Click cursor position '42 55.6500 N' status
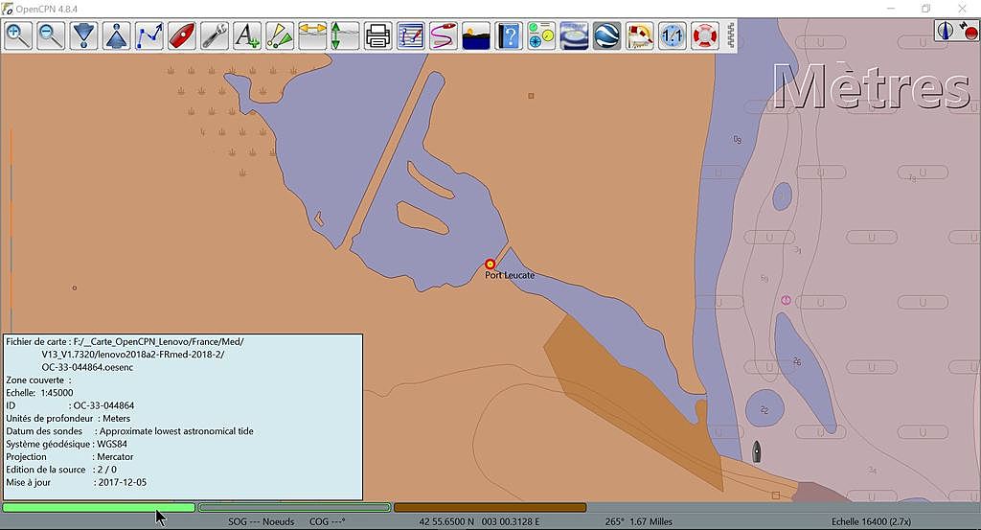The height and width of the screenshot is (530, 981). [446, 521]
